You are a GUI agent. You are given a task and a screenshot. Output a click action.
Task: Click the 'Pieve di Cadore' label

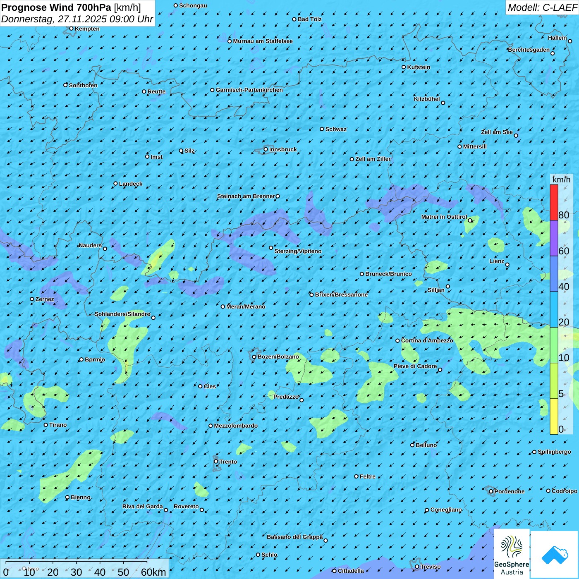tap(415, 366)
